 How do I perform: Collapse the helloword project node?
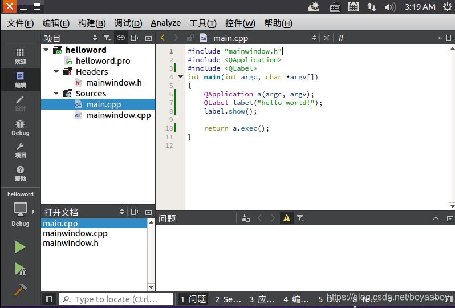tap(46, 50)
